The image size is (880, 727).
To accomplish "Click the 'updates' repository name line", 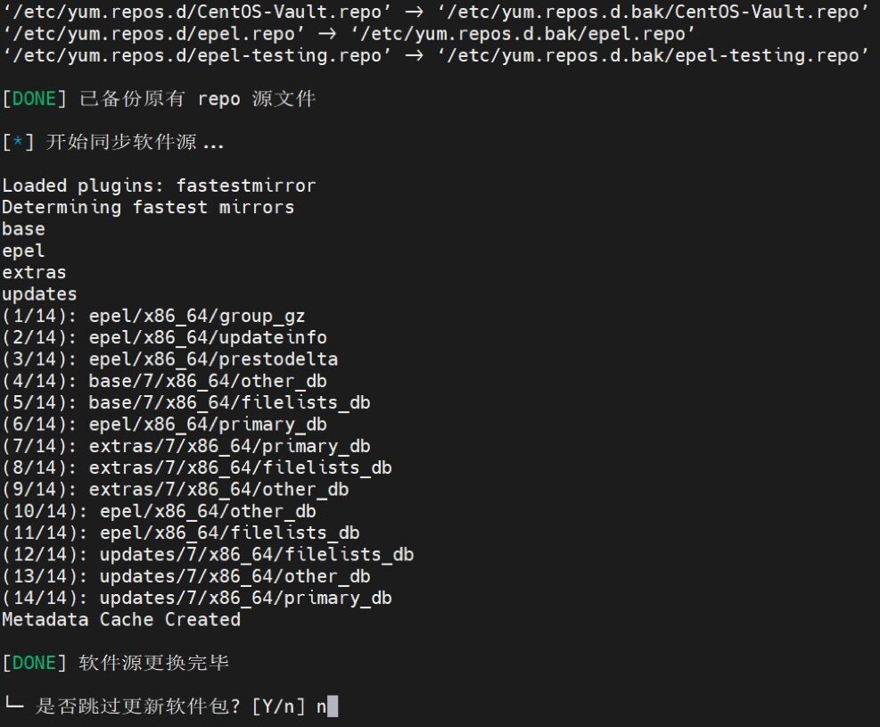I will 39,294.
